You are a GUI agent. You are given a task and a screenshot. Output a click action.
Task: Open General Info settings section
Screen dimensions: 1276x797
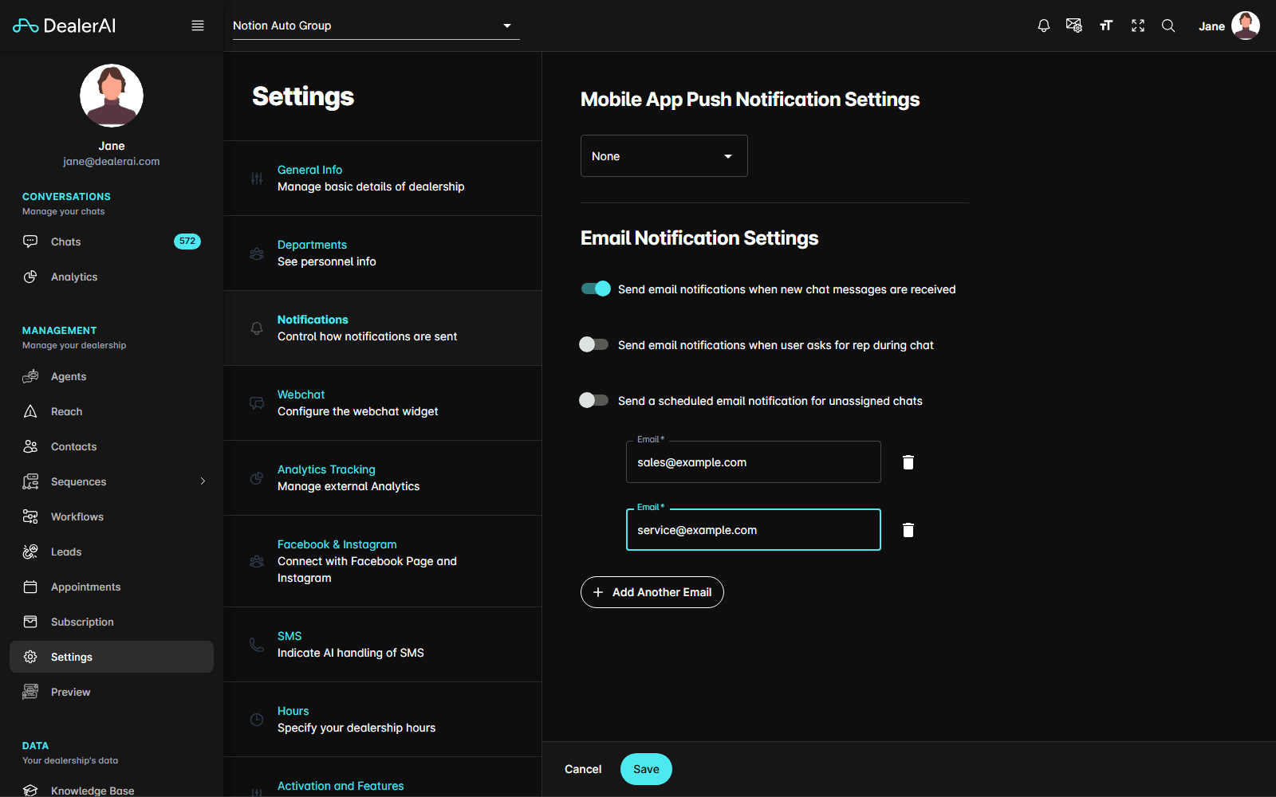pyautogui.click(x=383, y=179)
